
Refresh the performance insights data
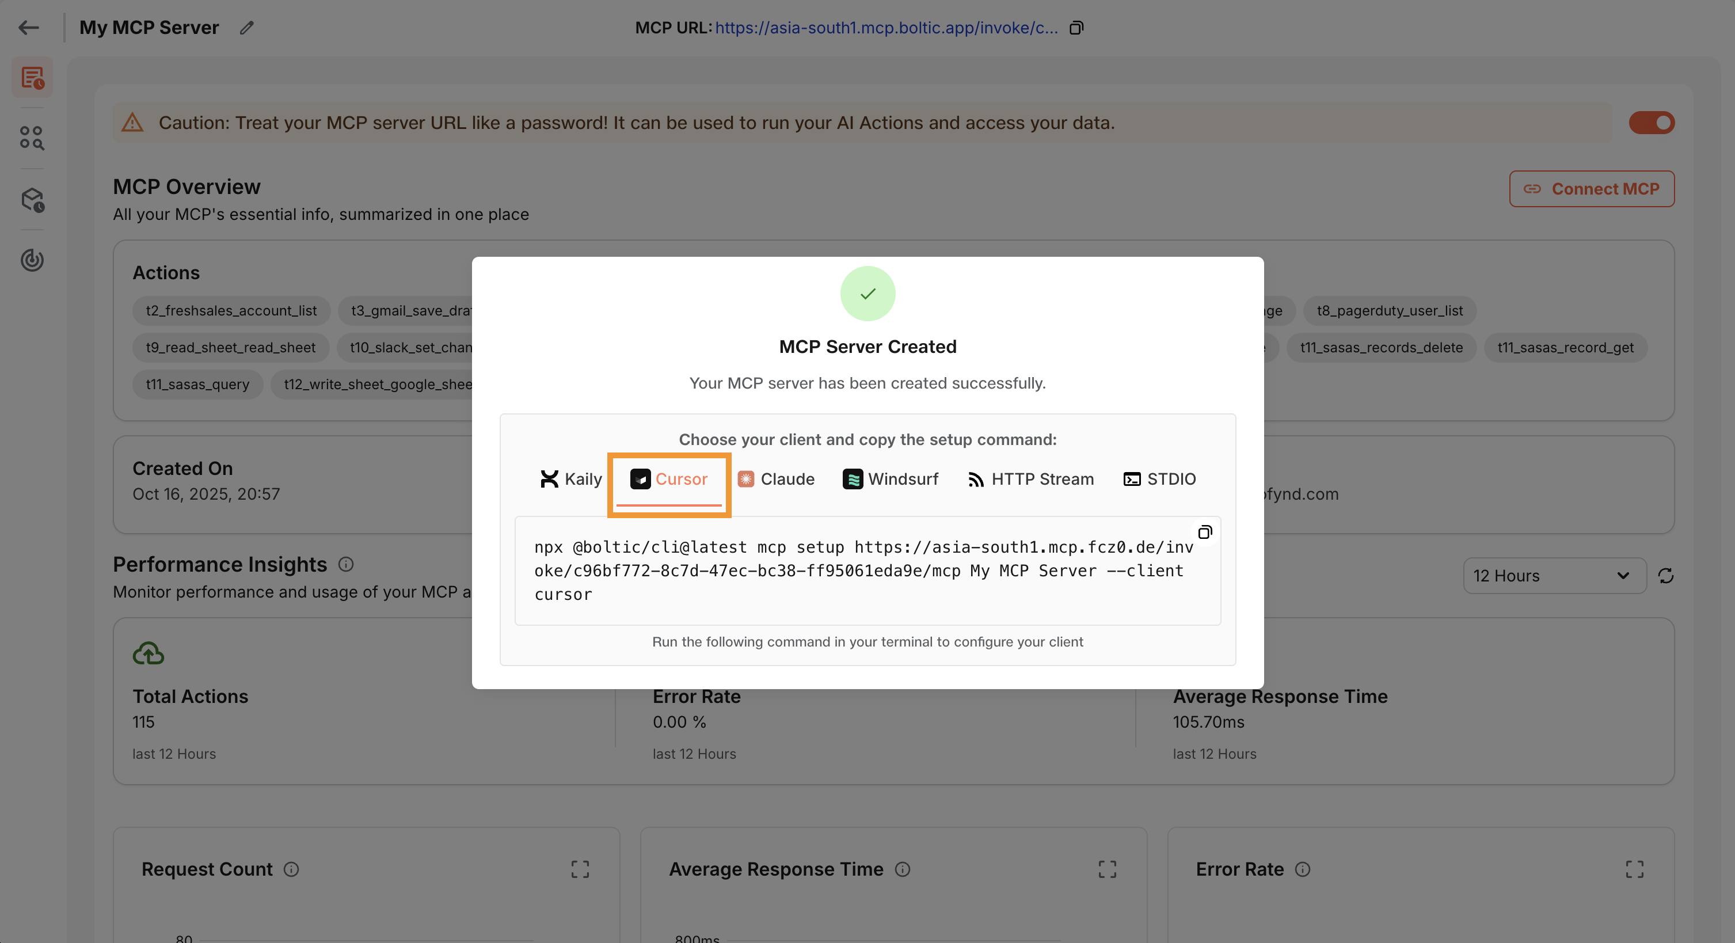pos(1665,576)
